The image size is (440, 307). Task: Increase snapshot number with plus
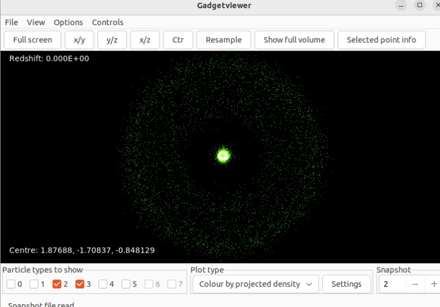433,284
